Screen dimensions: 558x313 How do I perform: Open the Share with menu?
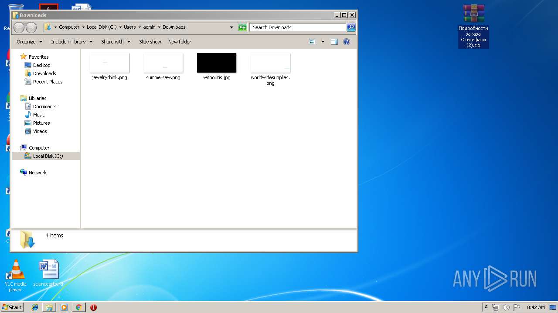pos(116,42)
